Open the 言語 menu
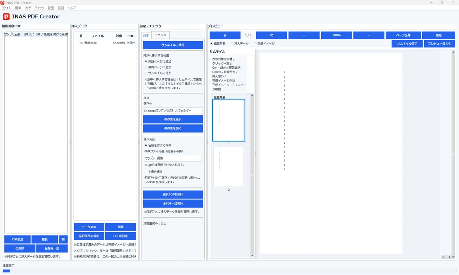 (61, 8)
